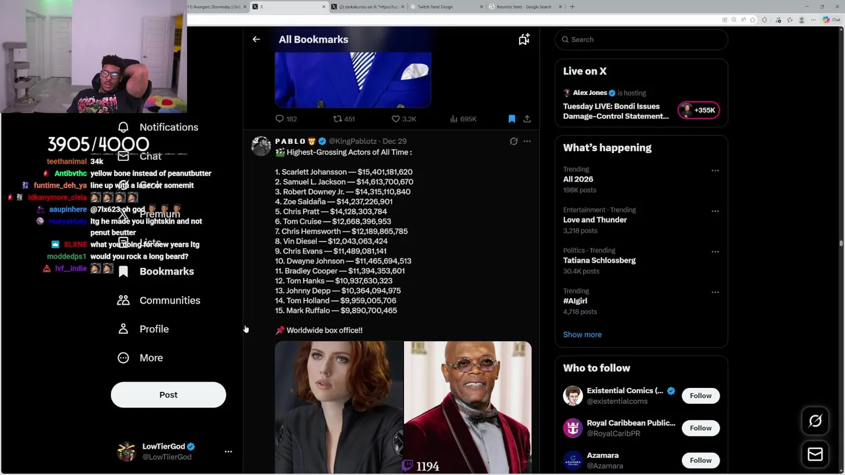
Task: Open Grok floating button
Action: pos(815,421)
